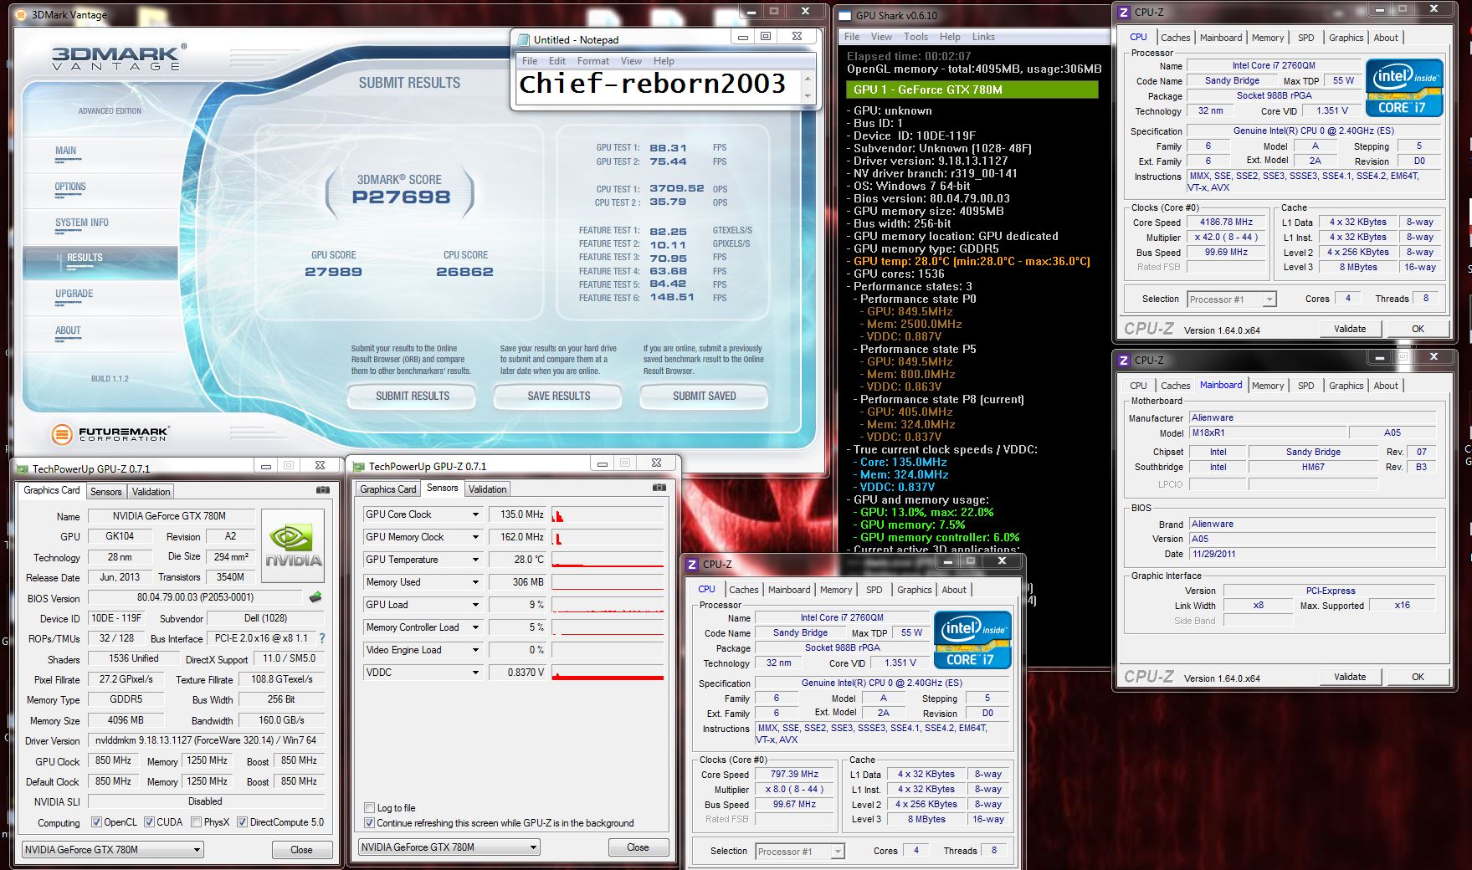Click the SUBMIT SAVED button
This screenshot has height=870, width=1472.
tap(704, 397)
